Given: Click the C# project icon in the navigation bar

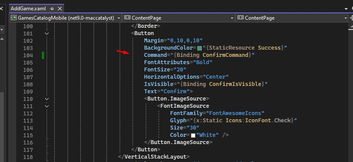Looking at the screenshot, I should point(14,18).
